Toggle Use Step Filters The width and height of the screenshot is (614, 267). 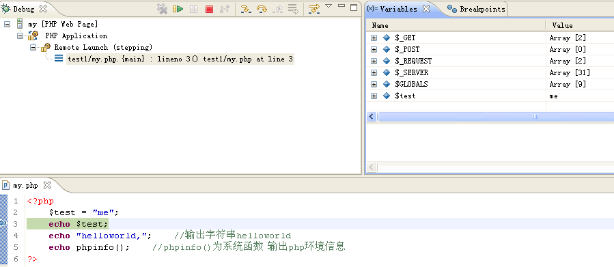(x=313, y=9)
